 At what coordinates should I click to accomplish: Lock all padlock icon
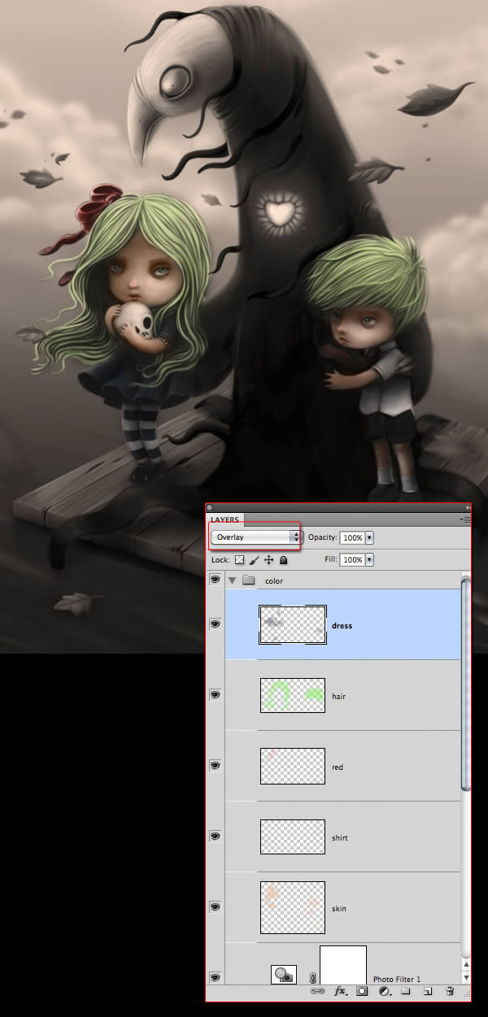[283, 560]
